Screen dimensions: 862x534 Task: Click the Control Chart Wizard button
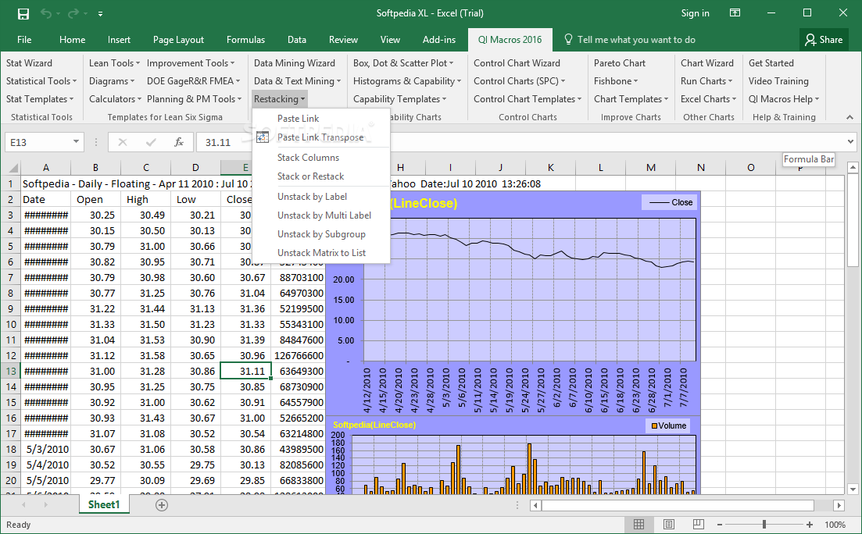tap(517, 63)
